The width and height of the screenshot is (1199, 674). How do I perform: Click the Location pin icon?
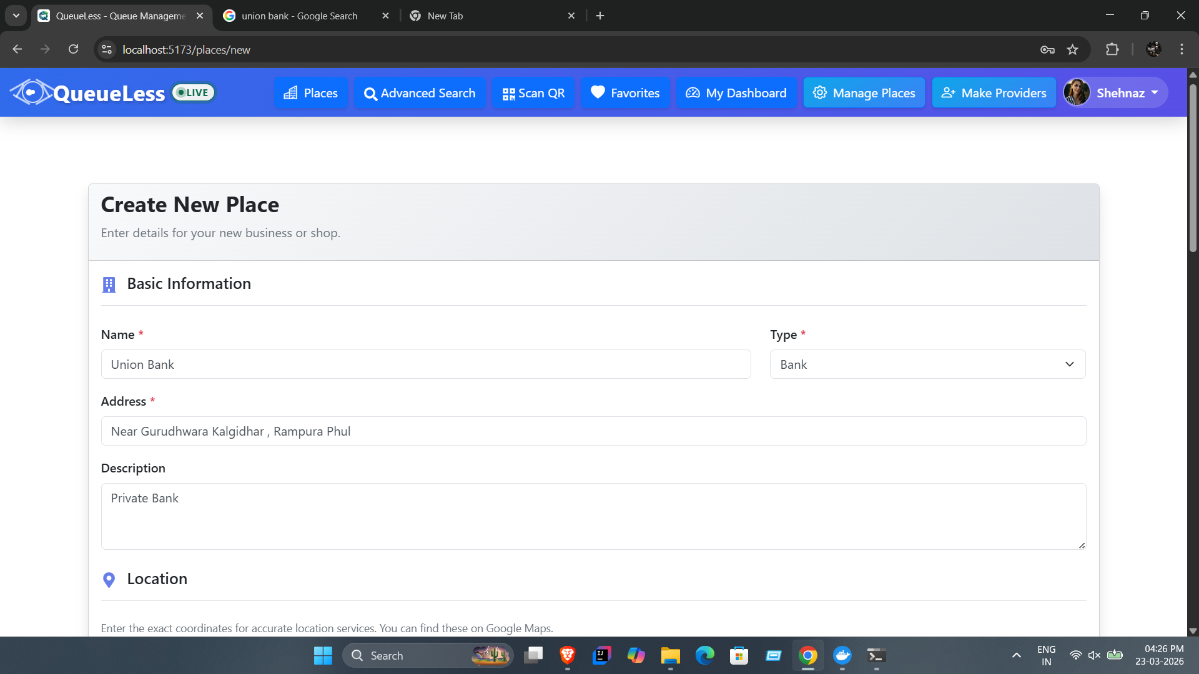pos(109,580)
